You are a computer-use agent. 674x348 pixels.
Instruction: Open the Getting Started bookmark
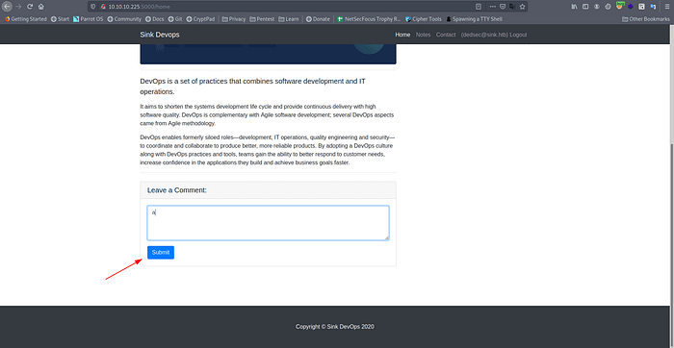[25, 19]
